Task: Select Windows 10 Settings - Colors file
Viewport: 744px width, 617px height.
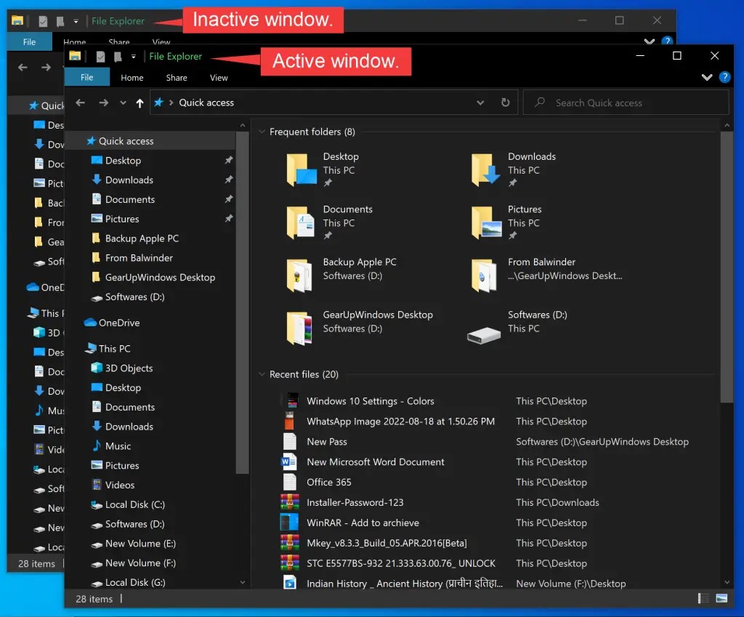Action: (370, 401)
